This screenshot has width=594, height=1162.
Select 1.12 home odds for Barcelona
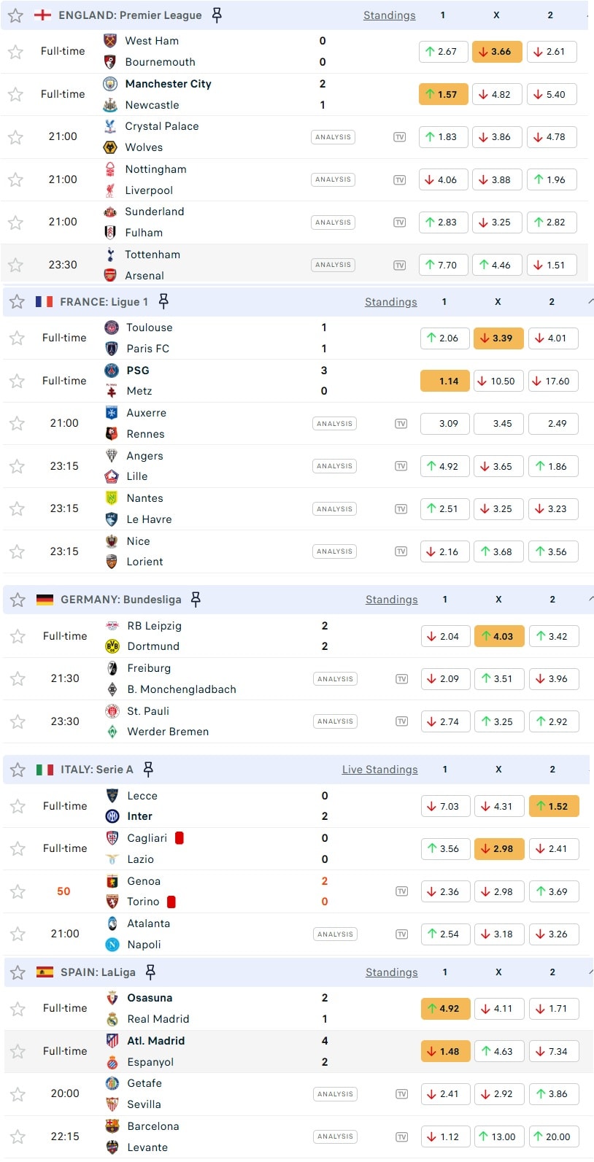pyautogui.click(x=444, y=1136)
